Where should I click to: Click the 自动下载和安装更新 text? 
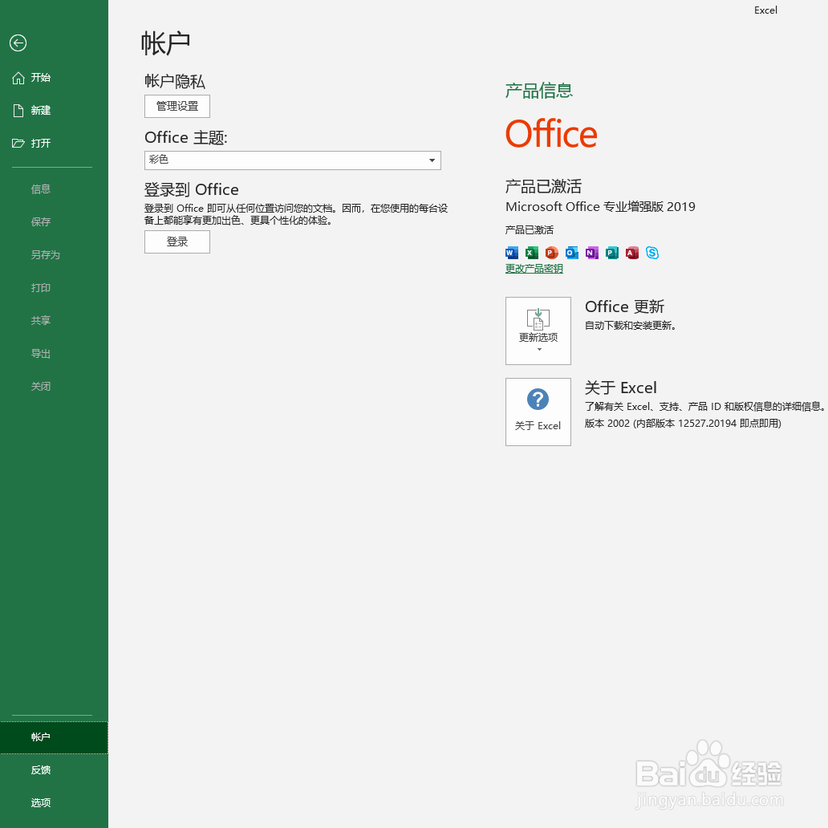[x=631, y=325]
